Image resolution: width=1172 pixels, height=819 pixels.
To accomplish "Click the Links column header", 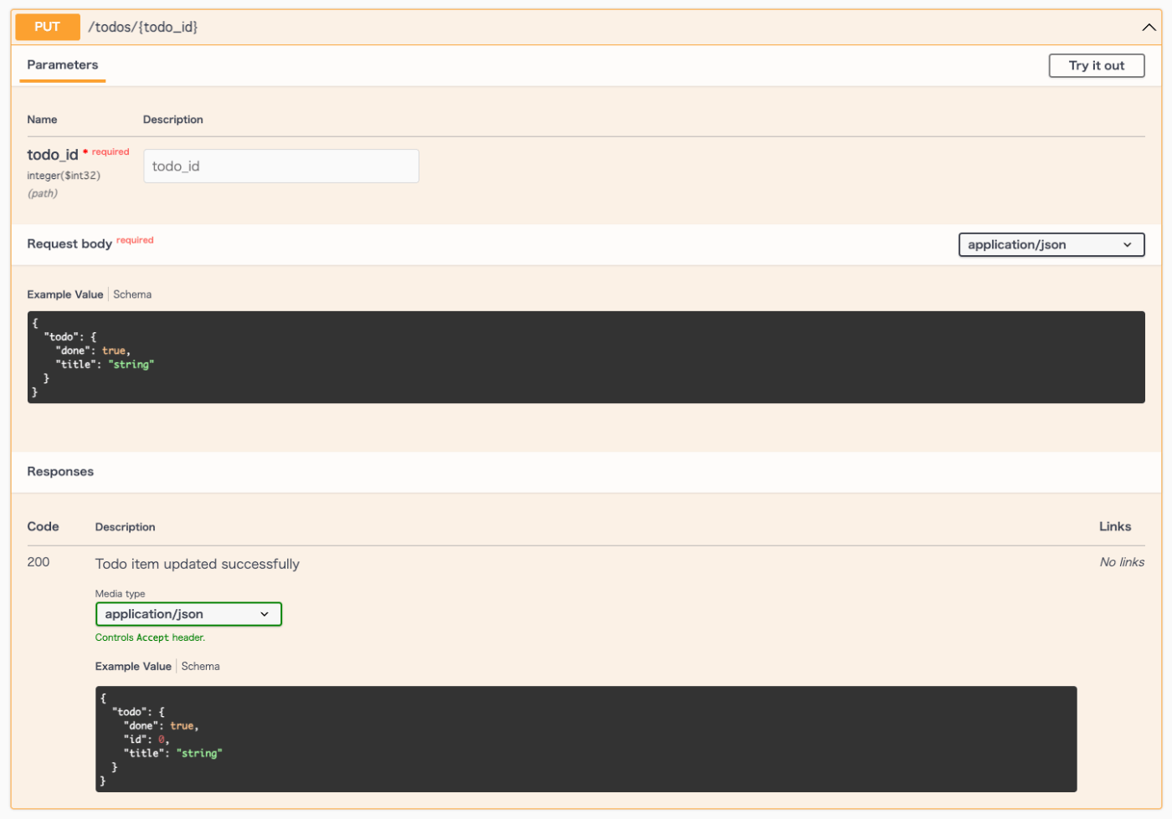I will coord(1115,526).
